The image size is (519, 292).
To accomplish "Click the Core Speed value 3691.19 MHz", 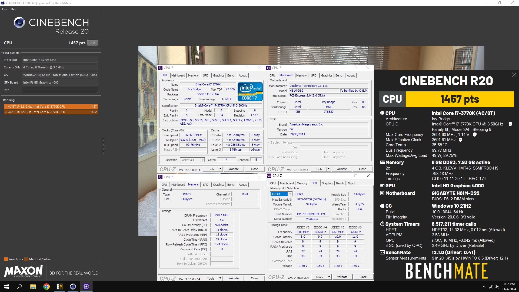I will [193, 135].
